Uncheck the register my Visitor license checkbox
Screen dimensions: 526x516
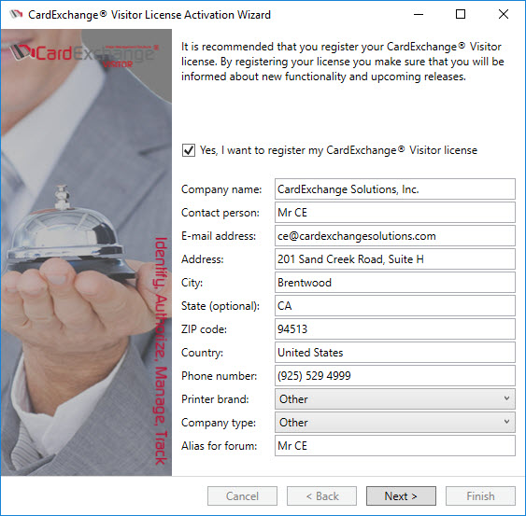189,150
